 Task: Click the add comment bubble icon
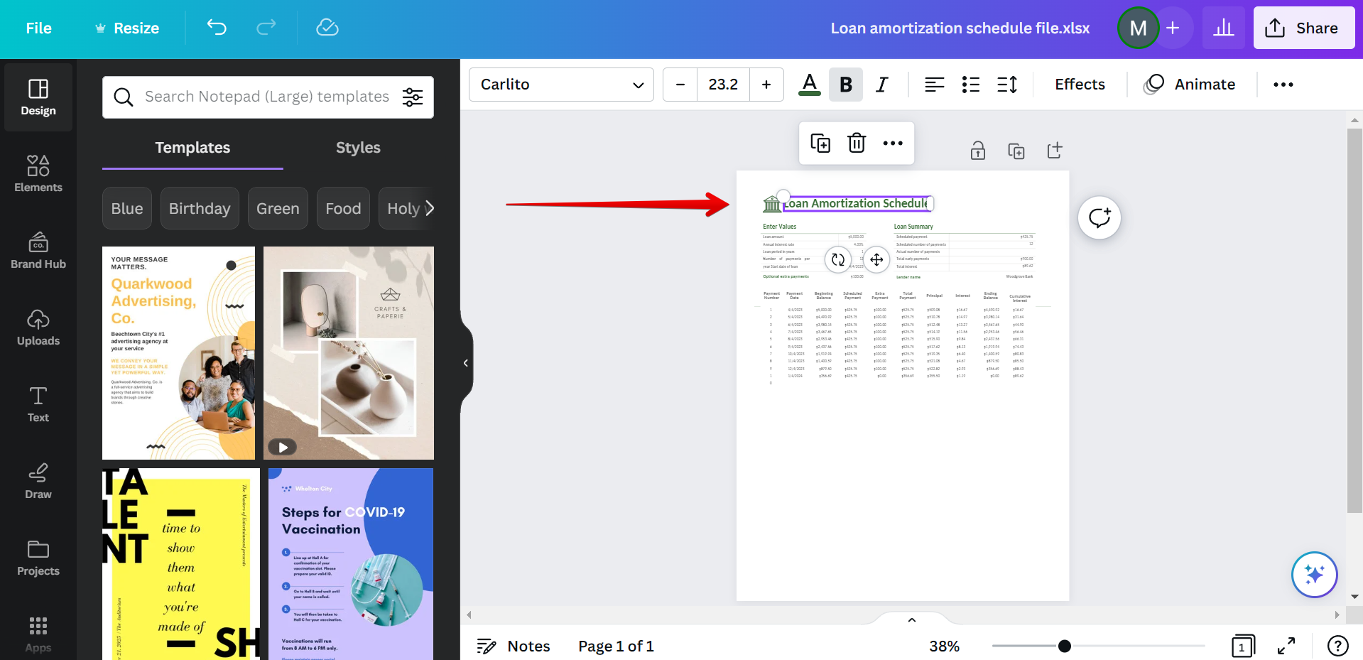[x=1099, y=217]
